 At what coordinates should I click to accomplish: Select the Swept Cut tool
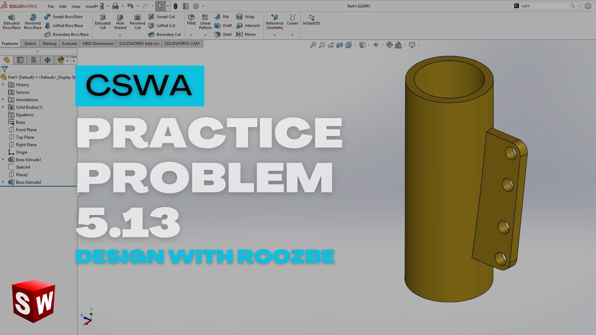click(x=162, y=17)
